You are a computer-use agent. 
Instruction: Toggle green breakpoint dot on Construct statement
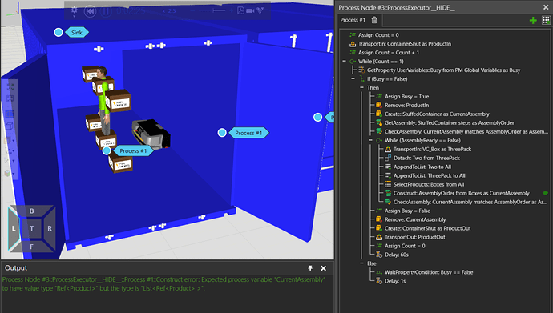pyautogui.click(x=546, y=193)
